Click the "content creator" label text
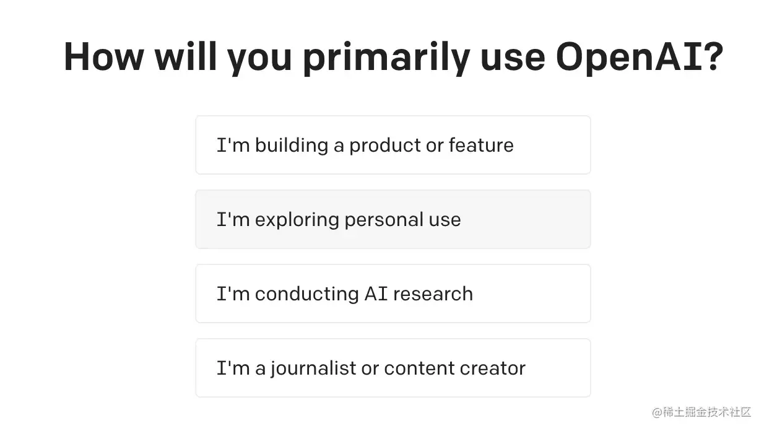This screenshot has height=431, width=764. [x=454, y=368]
